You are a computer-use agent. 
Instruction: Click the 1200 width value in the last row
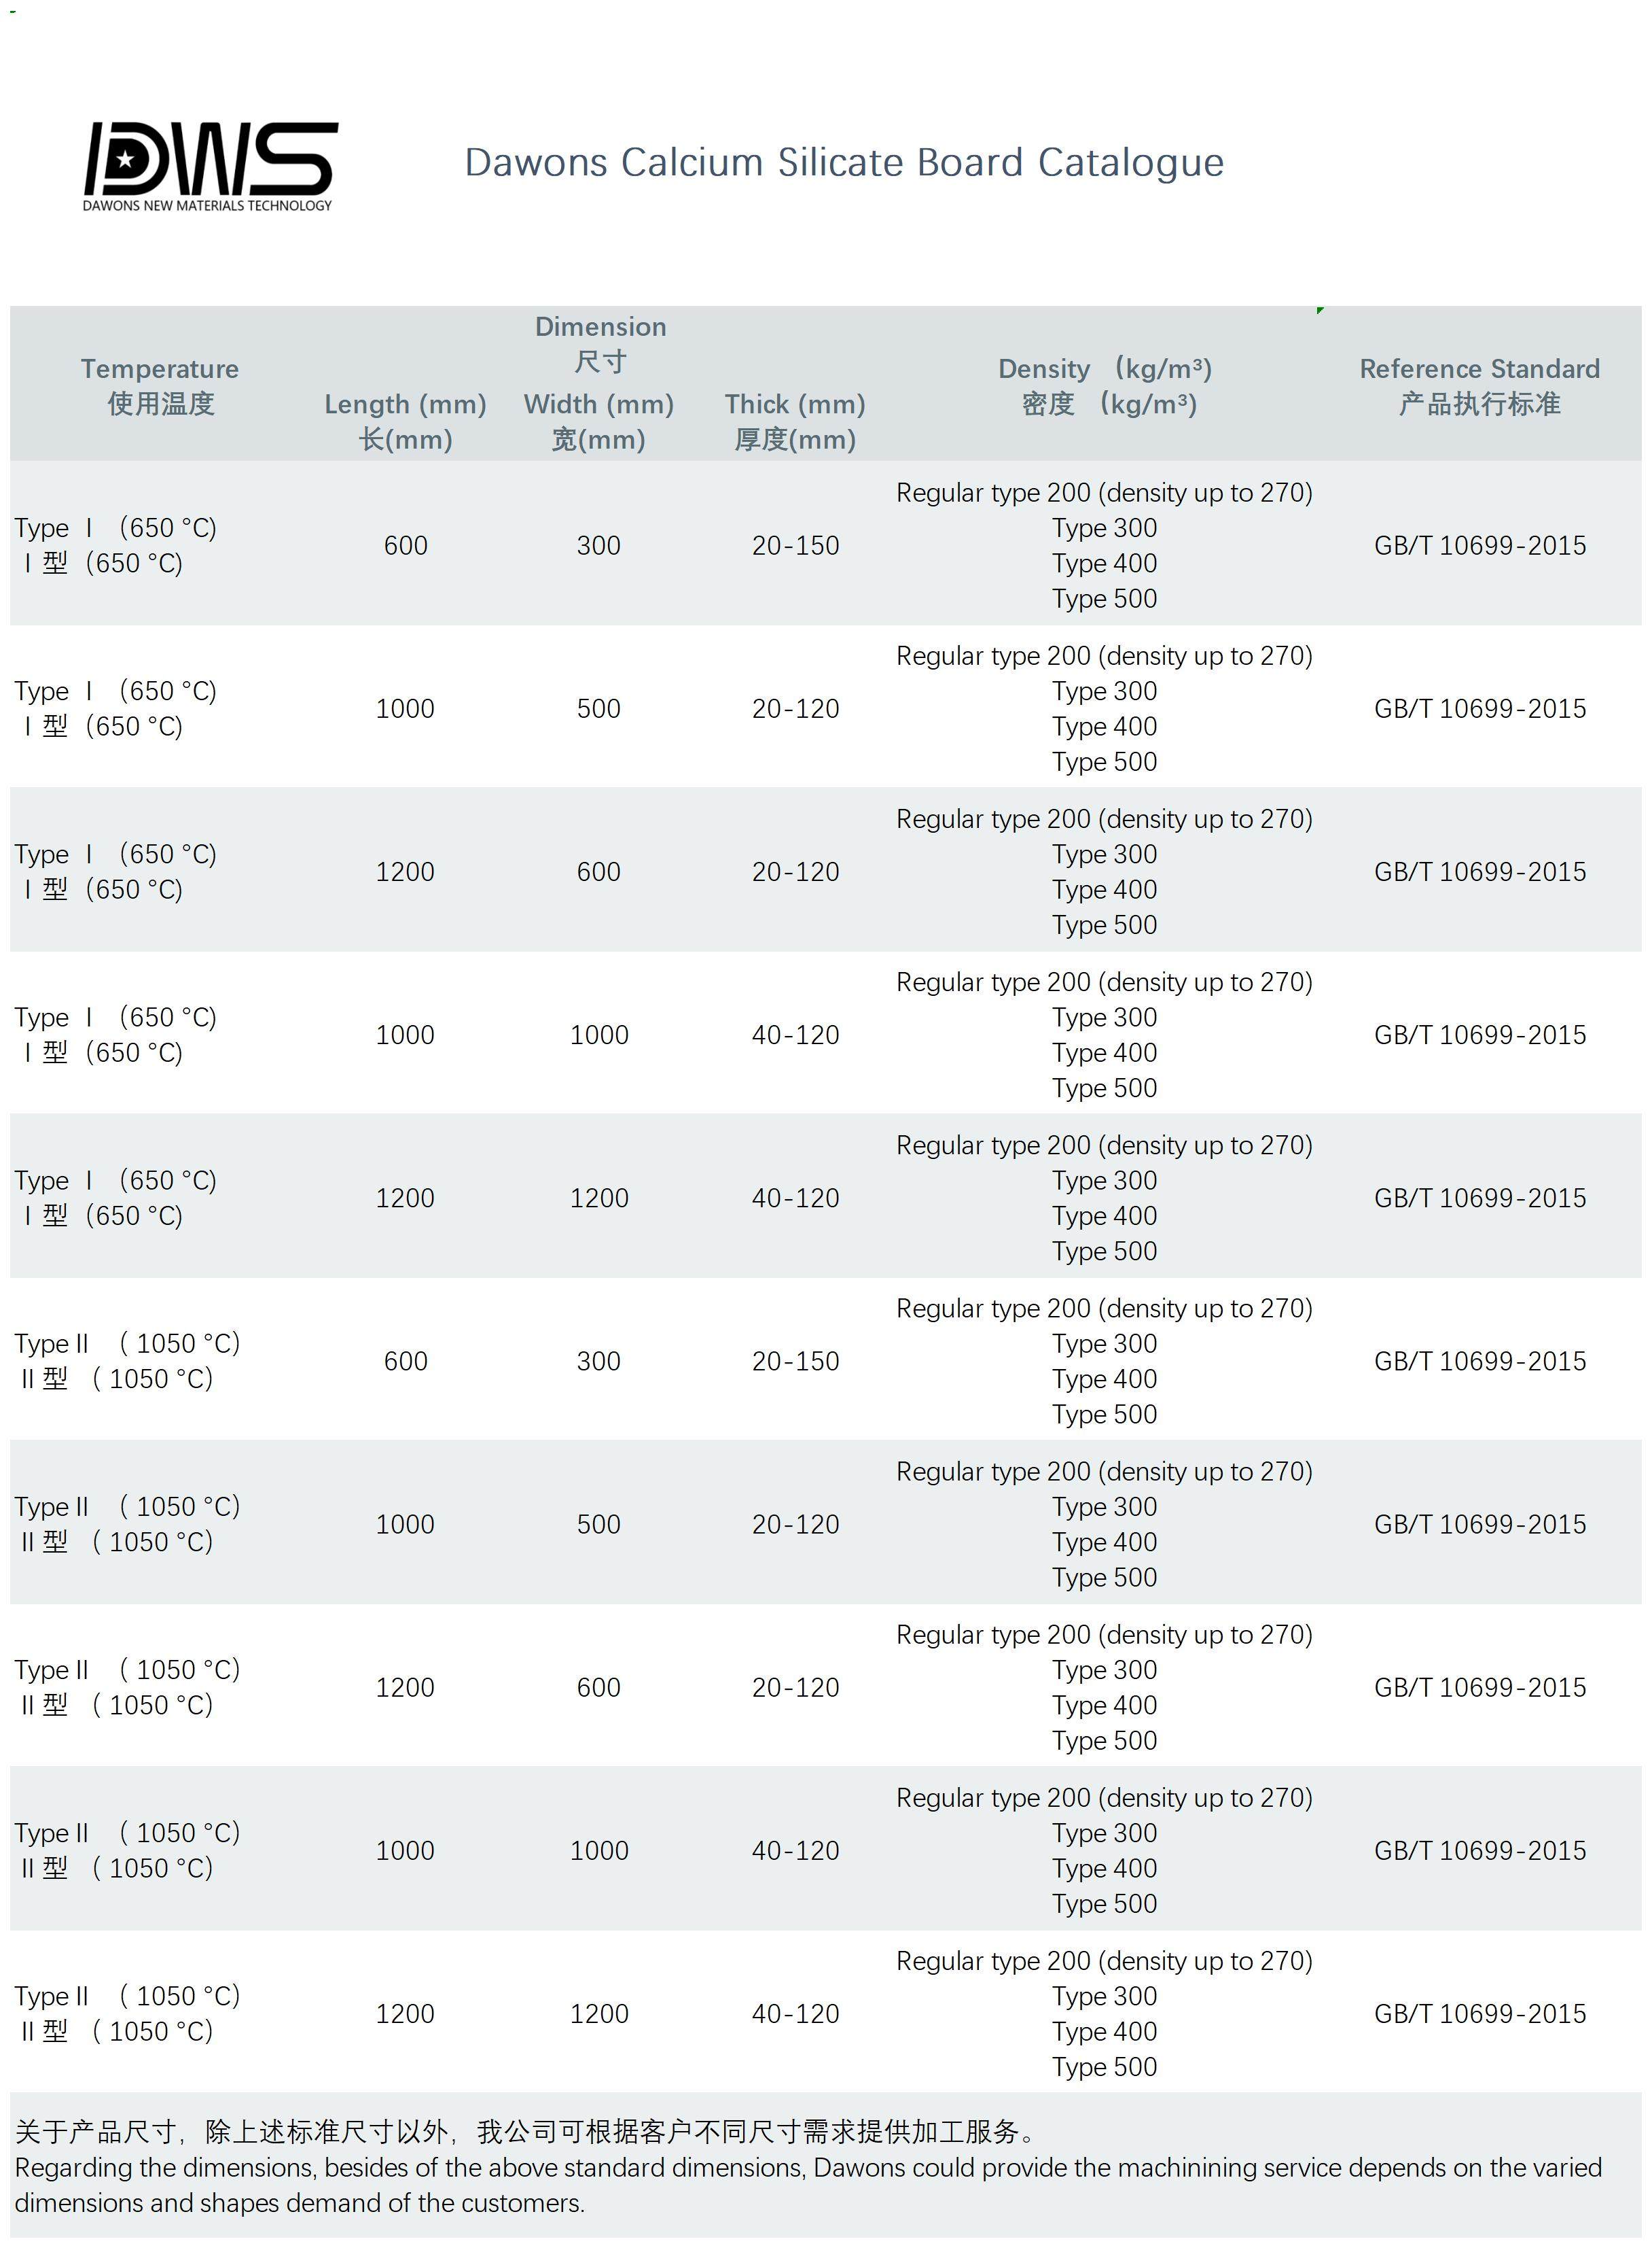(x=599, y=2013)
